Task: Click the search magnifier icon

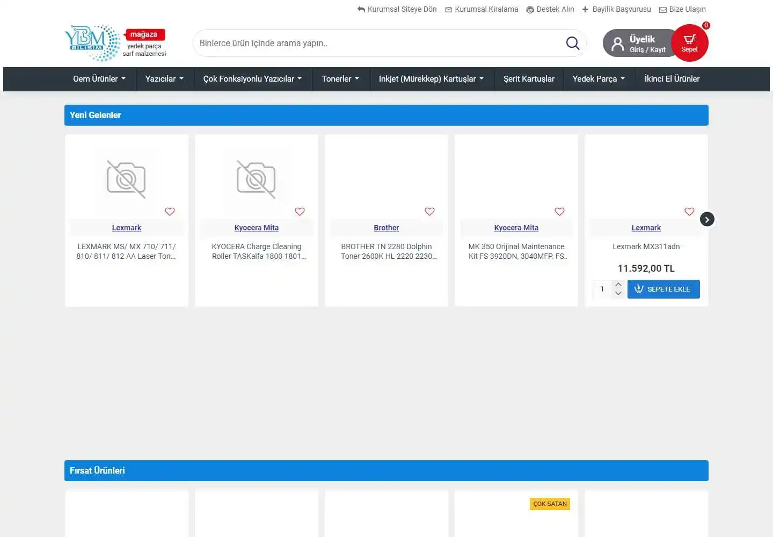Action: pos(573,43)
